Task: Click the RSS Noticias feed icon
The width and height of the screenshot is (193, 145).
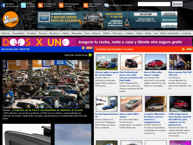Action: point(40,5)
